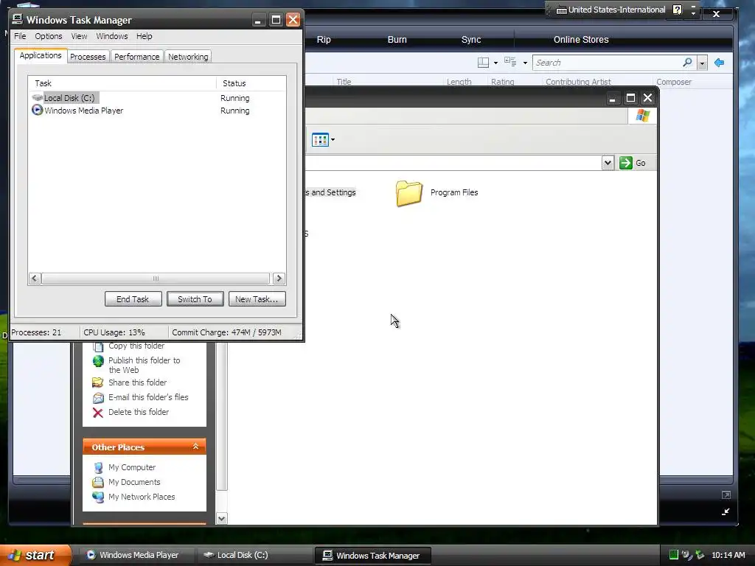The height and width of the screenshot is (566, 755).
Task: Click E-mail this folder's files link
Action: click(147, 397)
